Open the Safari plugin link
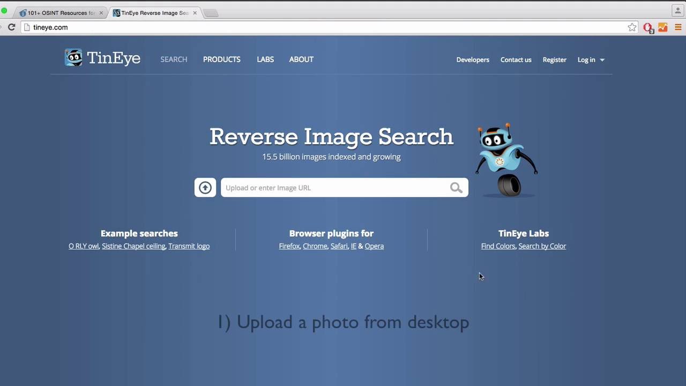The height and width of the screenshot is (386, 686). coord(339,246)
